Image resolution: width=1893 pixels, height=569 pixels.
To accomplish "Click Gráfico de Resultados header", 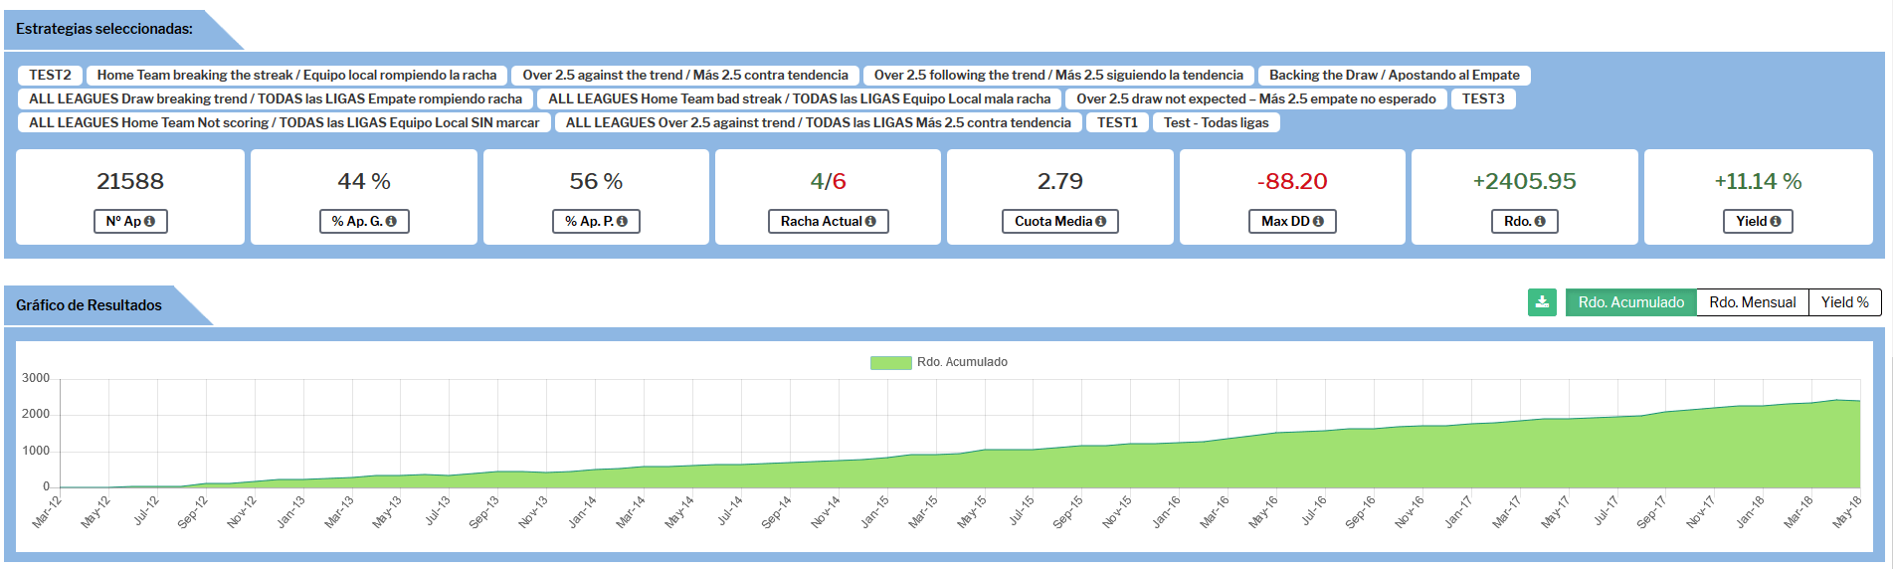I will pos(89,305).
